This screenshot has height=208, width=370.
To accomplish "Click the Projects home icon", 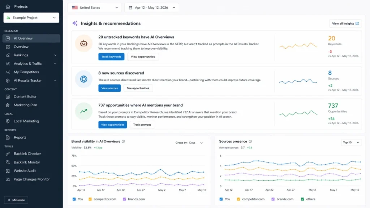I will point(8,6).
